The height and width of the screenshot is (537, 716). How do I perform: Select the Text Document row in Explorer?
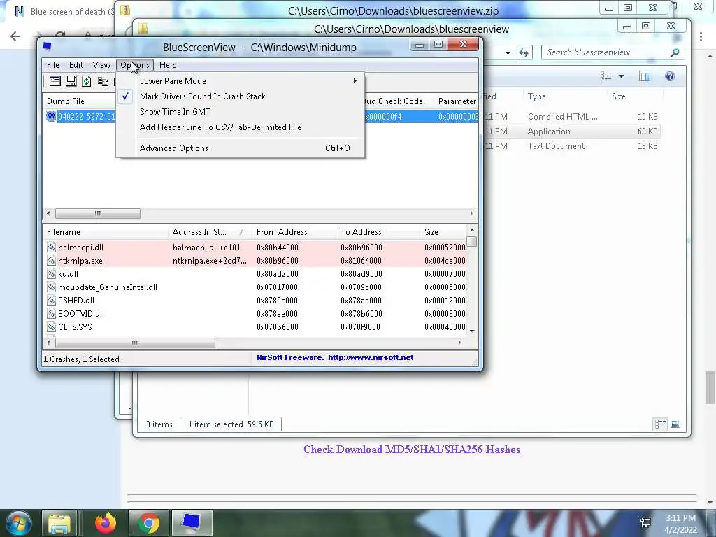pos(571,146)
